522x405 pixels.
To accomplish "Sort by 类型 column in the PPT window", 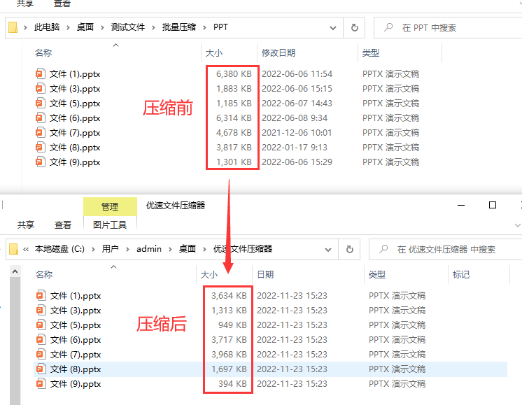I will (371, 53).
